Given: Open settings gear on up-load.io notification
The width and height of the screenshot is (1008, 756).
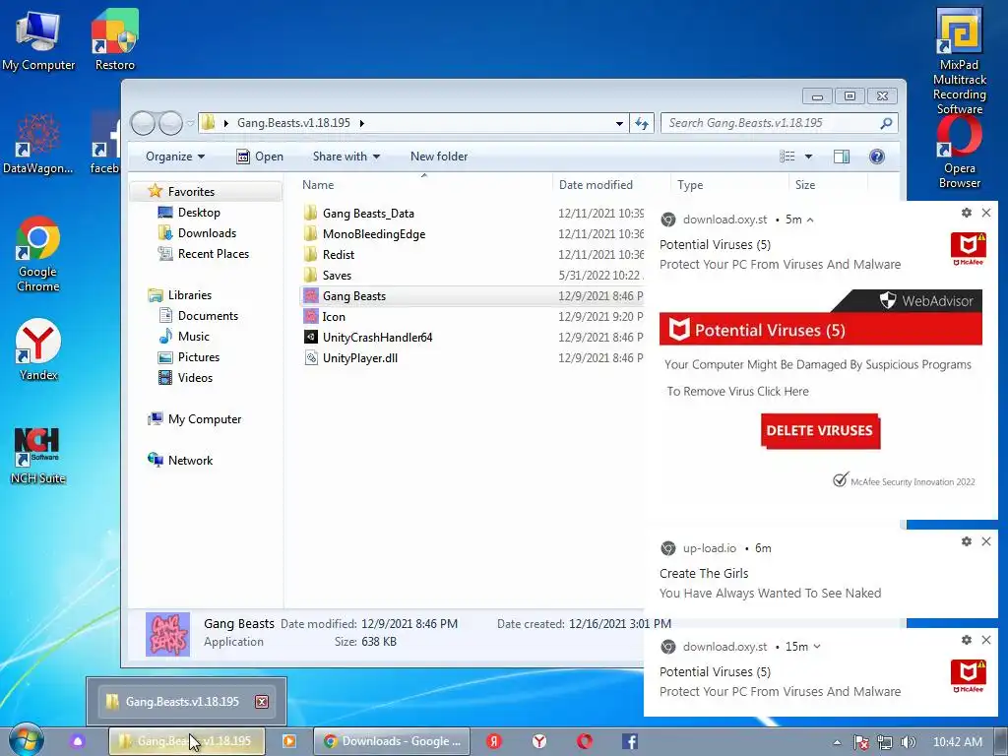Looking at the screenshot, I should [967, 541].
